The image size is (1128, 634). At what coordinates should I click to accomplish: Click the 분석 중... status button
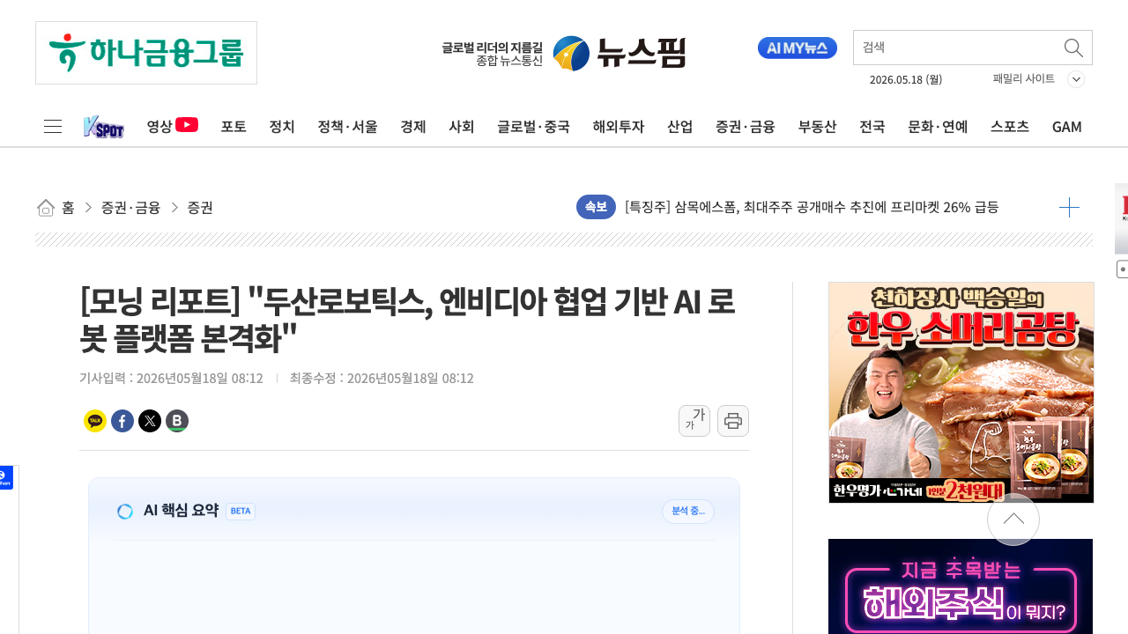point(688,512)
